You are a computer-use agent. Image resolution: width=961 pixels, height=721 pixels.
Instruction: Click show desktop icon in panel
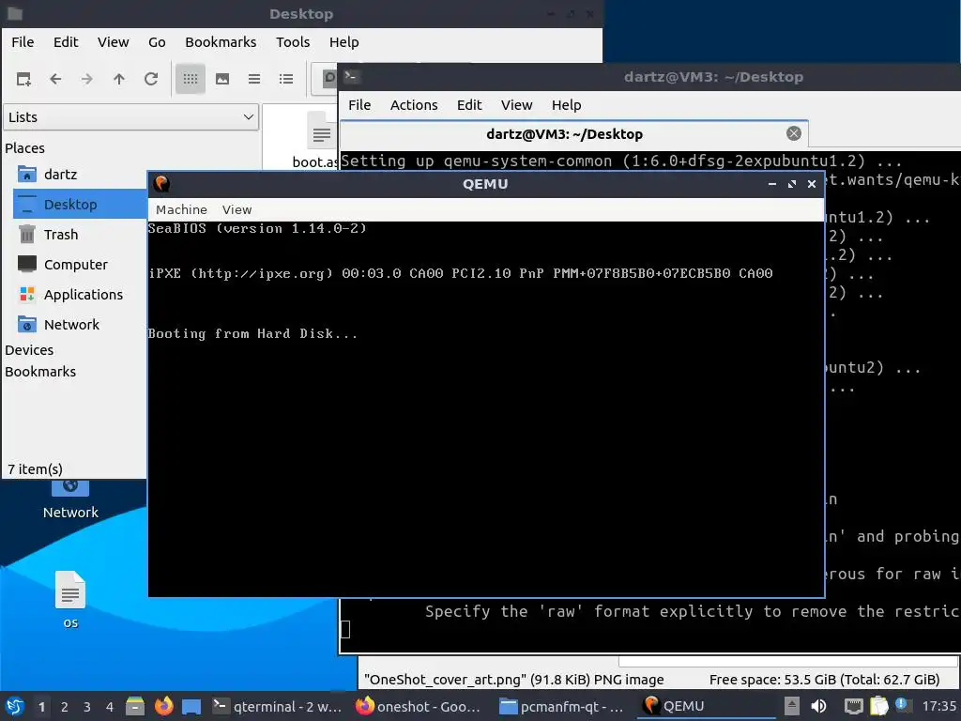[x=191, y=706]
